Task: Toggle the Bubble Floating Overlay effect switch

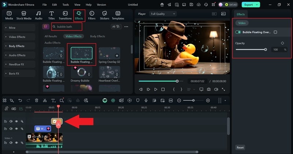Action: tap(238, 32)
